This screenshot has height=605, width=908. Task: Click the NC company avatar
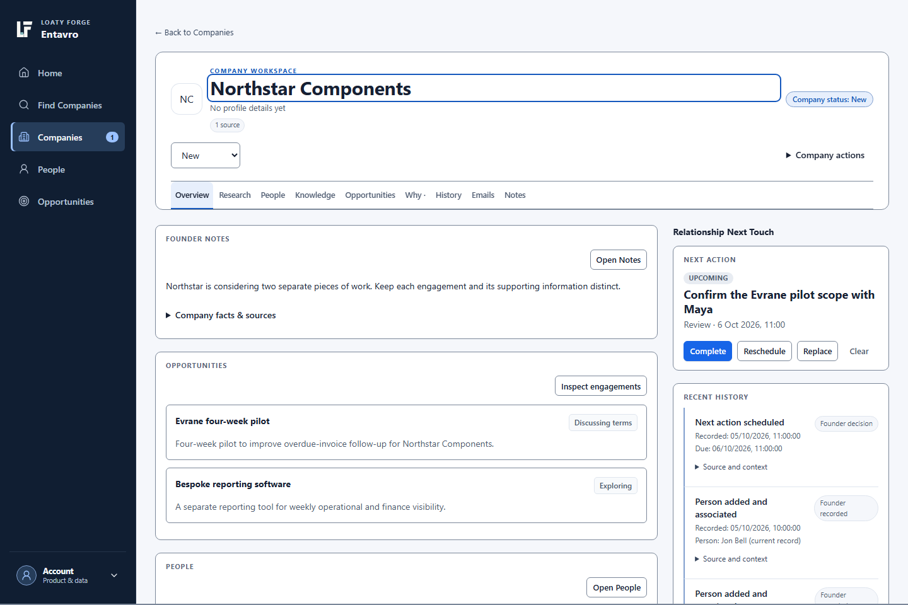tap(187, 99)
